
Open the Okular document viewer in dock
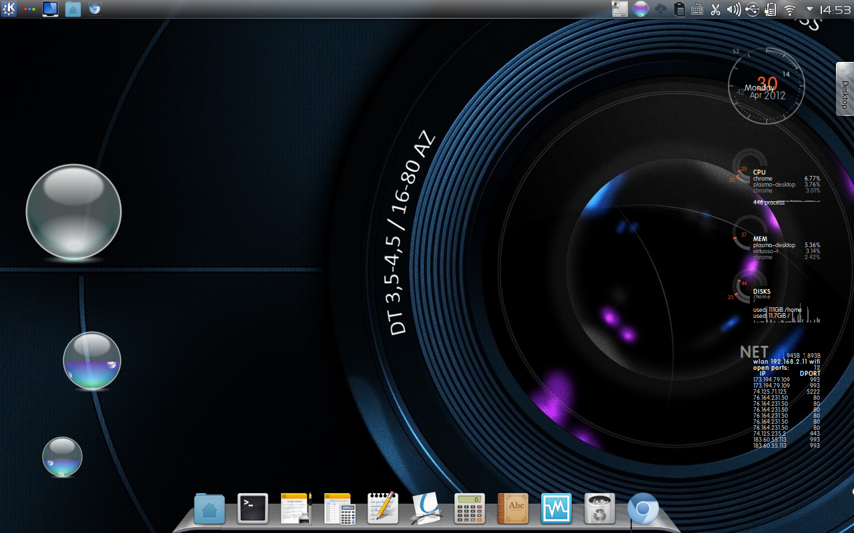[x=426, y=509]
